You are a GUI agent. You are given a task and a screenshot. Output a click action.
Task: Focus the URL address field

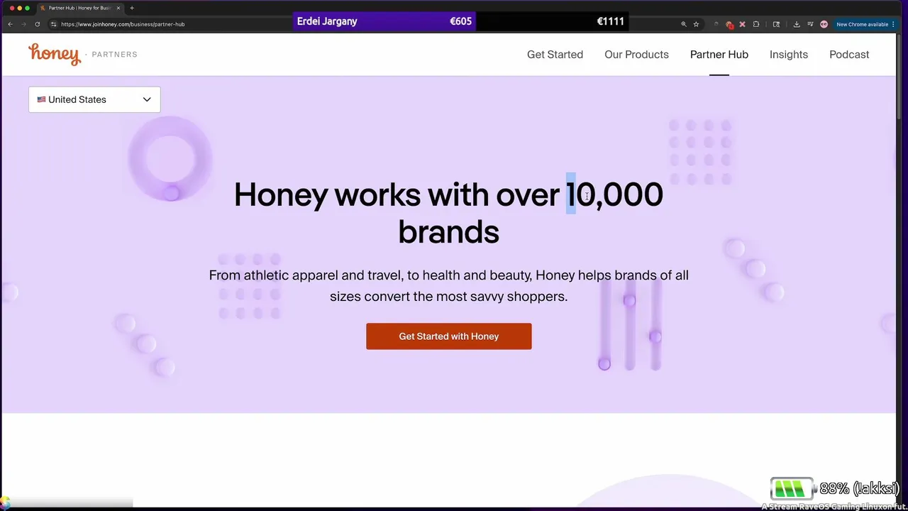click(369, 24)
